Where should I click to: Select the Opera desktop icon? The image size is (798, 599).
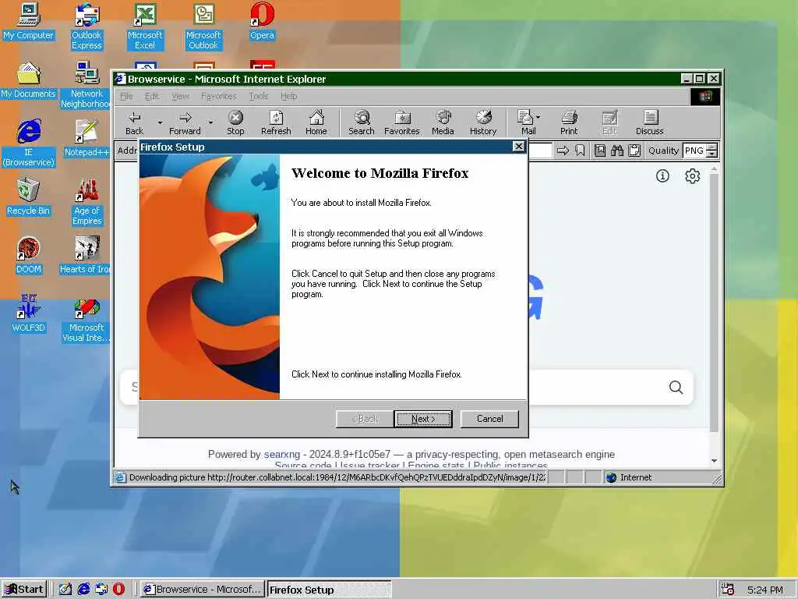[262, 21]
